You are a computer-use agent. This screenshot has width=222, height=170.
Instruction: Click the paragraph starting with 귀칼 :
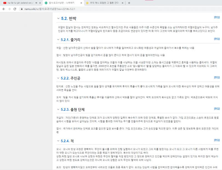click(x=125, y=48)
